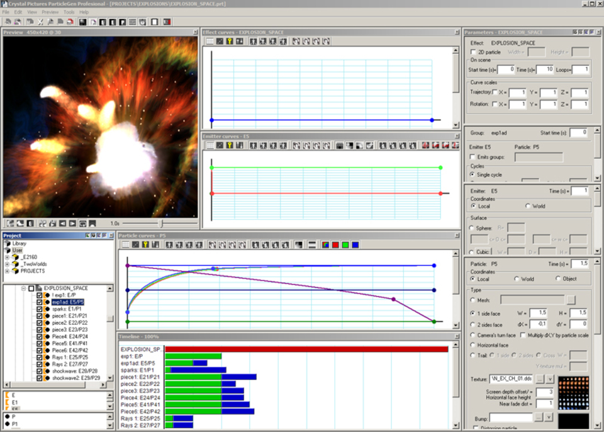Click the scissors cut icon in main toolbar

point(40,22)
